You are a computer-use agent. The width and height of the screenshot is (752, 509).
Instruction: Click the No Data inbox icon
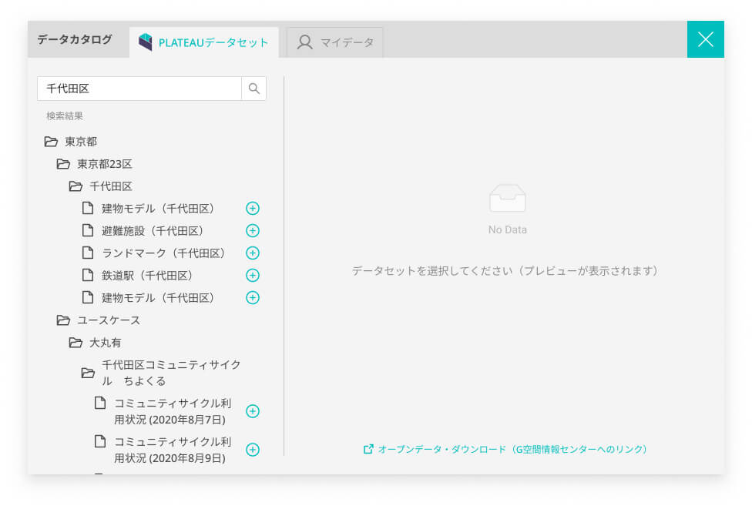click(508, 198)
